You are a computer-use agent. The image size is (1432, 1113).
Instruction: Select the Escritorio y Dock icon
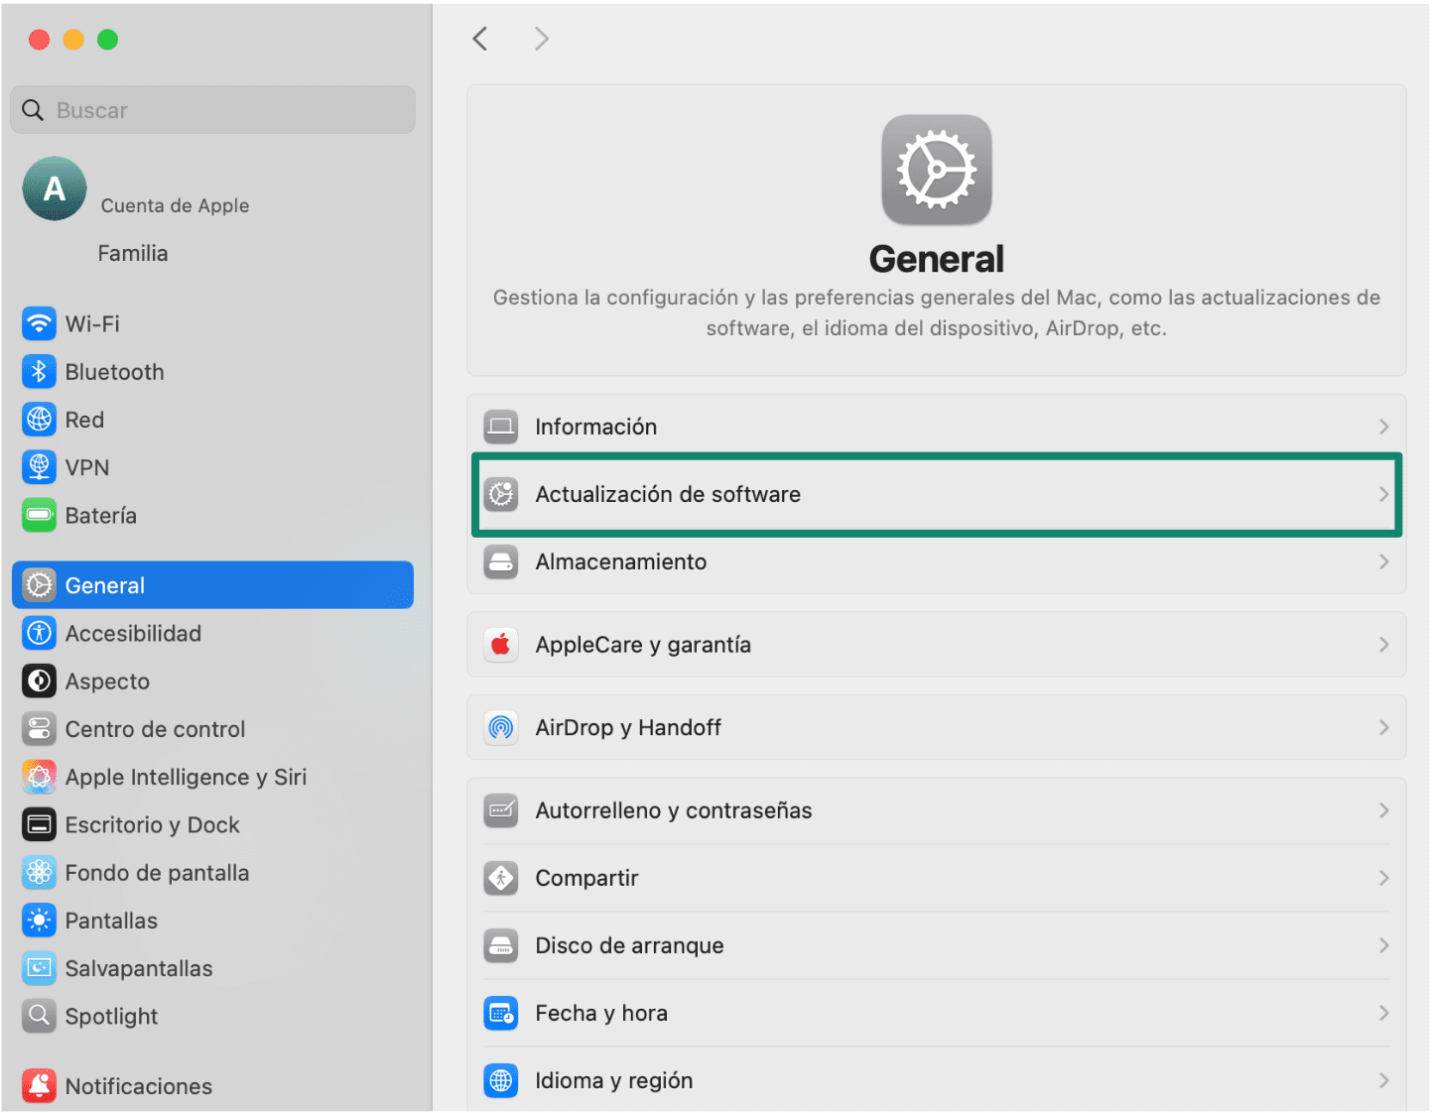point(39,824)
